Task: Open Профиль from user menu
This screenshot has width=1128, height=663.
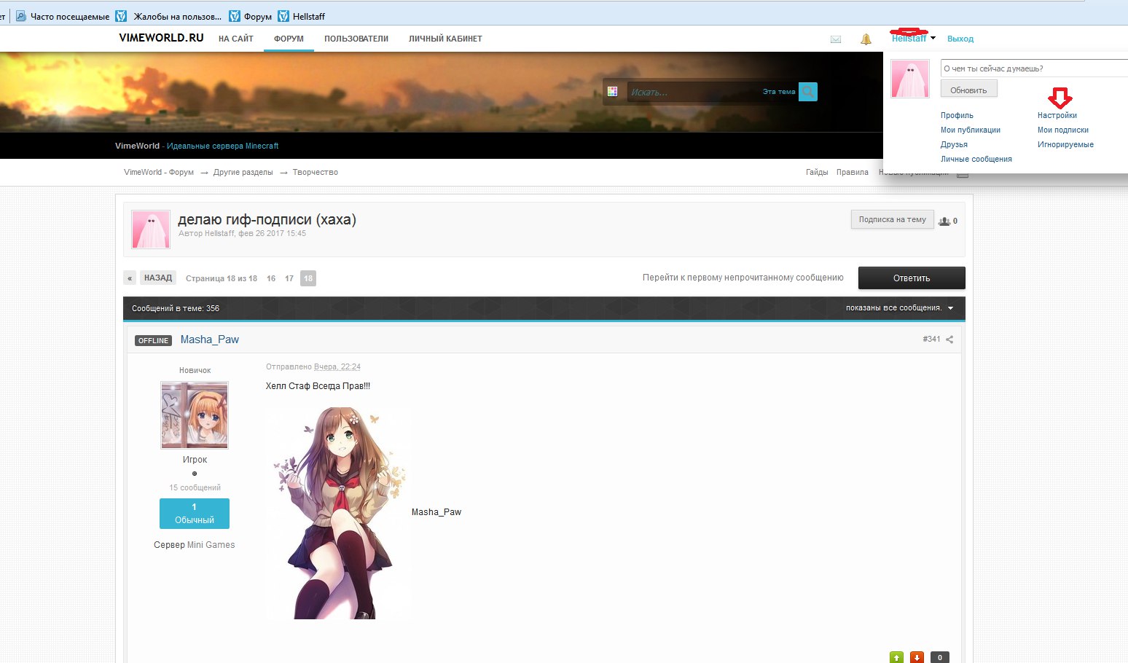Action: [957, 115]
